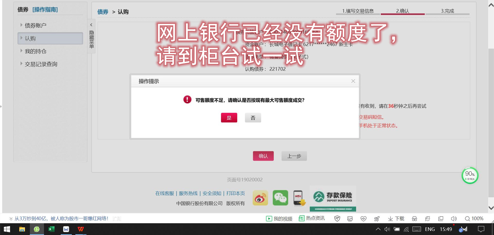494x235 pixels.
Task: Collapse the menu via 隐藏菜单 tab
Action: pos(91,39)
